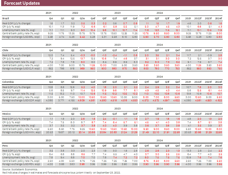Select the Brazil country heading
228x175 pixels.
click(x=5, y=18)
